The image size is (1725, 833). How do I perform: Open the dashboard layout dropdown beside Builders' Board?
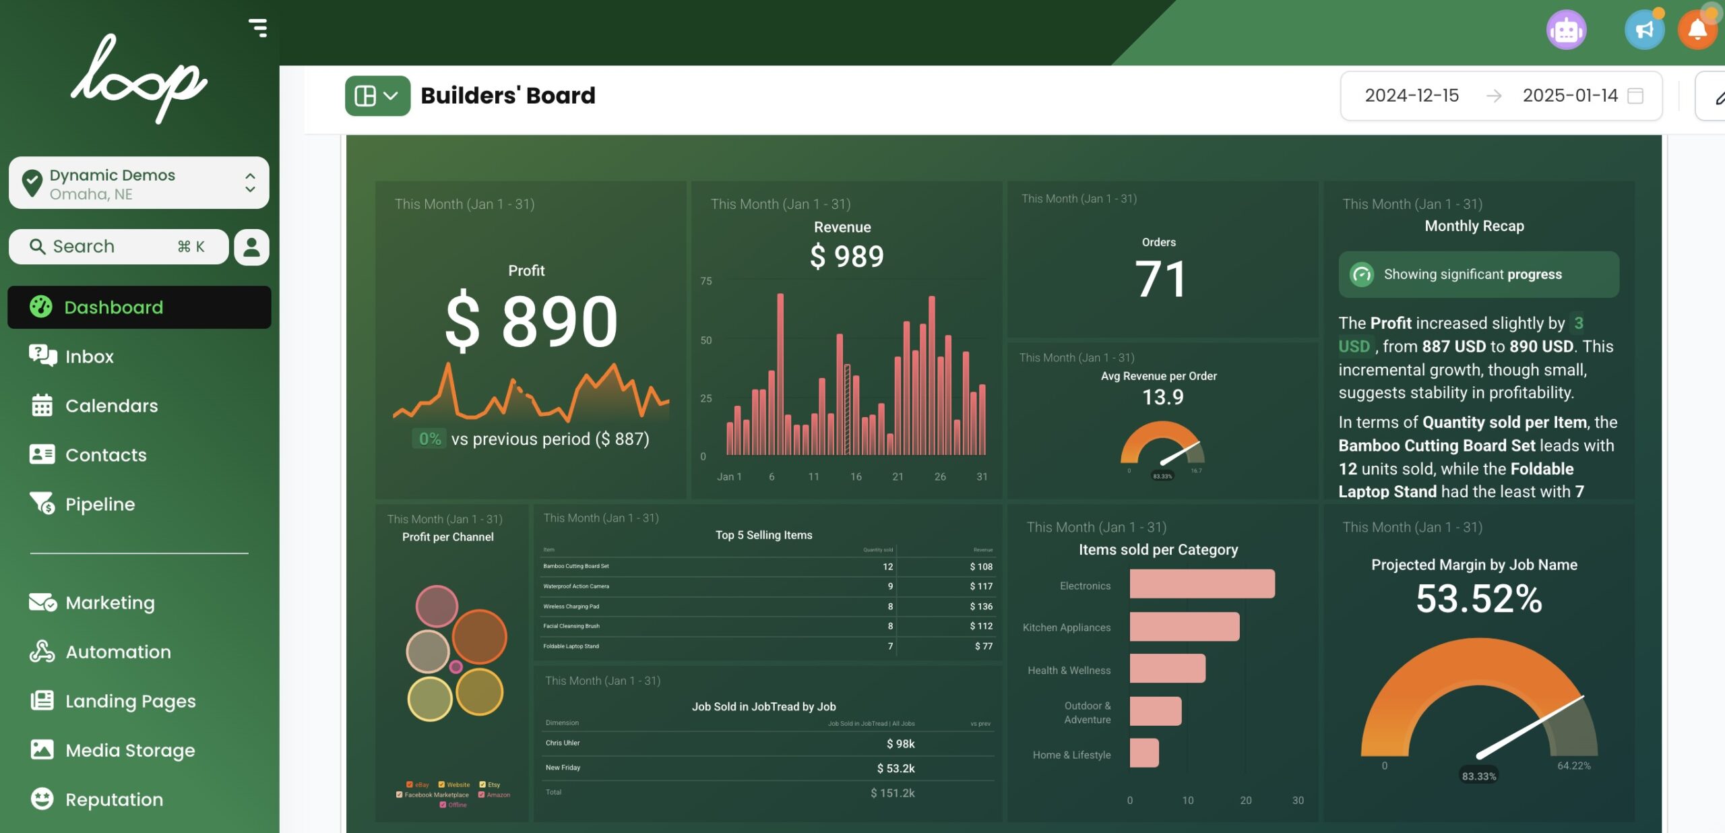click(x=377, y=96)
